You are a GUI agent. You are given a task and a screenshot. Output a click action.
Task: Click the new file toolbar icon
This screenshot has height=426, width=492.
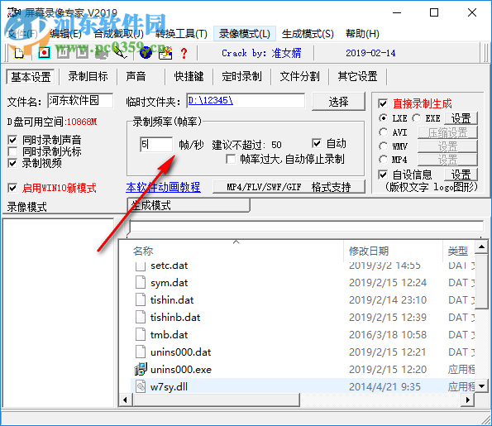(19, 53)
